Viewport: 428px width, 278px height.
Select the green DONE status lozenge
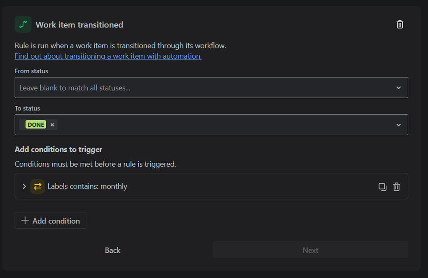click(x=36, y=125)
